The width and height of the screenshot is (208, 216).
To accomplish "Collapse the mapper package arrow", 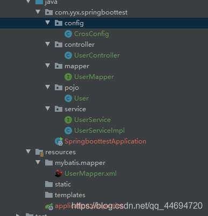I will (48, 66).
